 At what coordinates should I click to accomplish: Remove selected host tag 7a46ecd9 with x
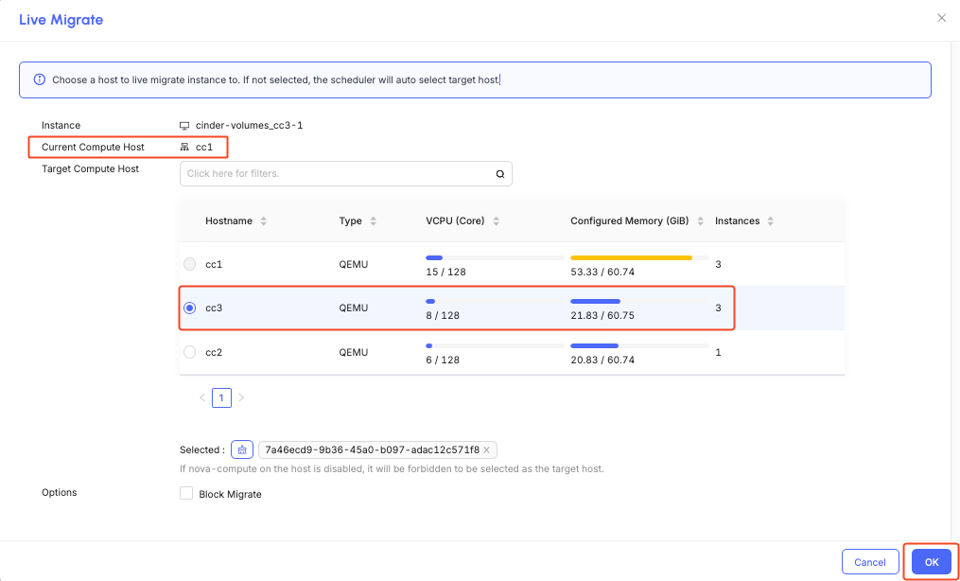[487, 450]
